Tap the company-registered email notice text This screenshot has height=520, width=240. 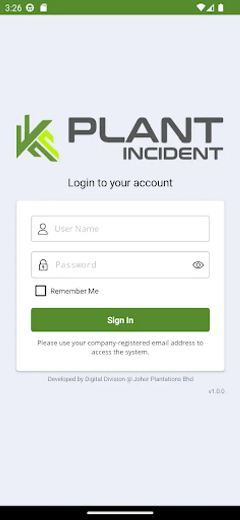click(120, 348)
